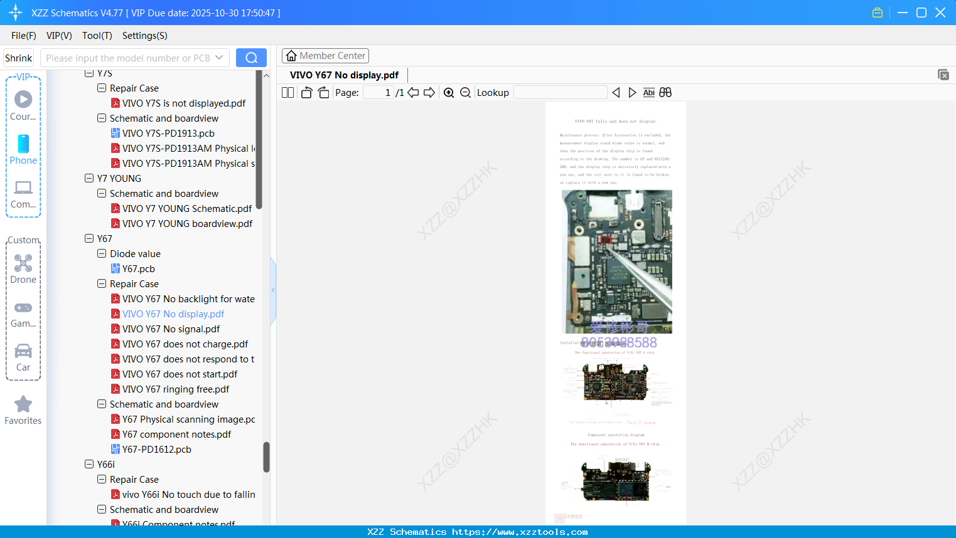Viewport: 956px width, 538px height.
Task: Open the Drone category
Action: (23, 269)
